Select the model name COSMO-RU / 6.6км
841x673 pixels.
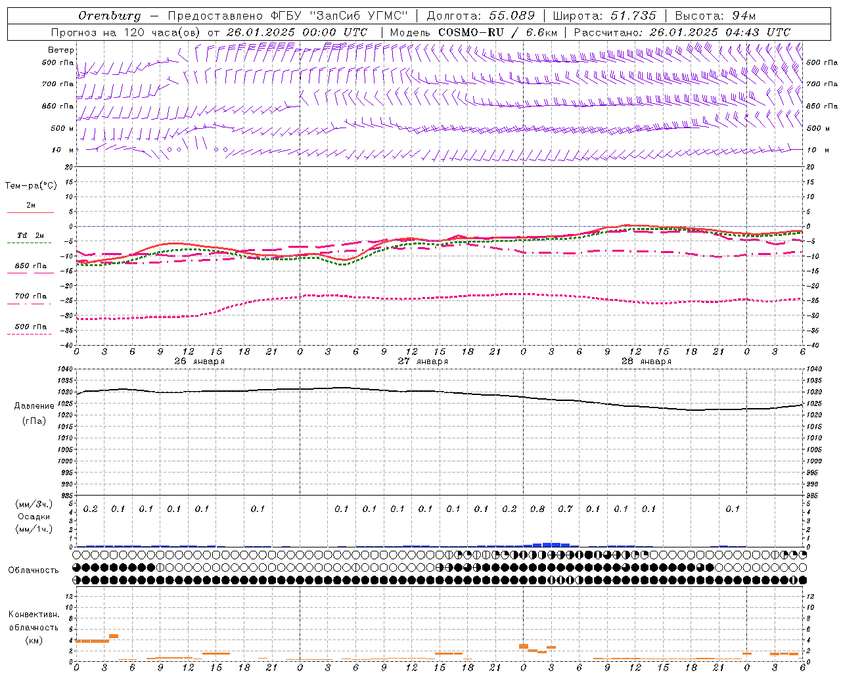coord(498,32)
